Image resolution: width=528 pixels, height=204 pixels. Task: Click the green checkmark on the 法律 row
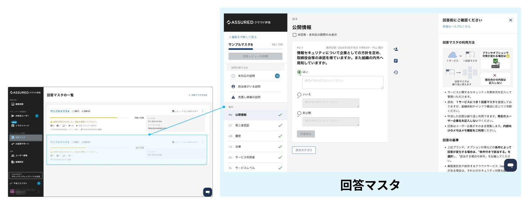(x=280, y=146)
